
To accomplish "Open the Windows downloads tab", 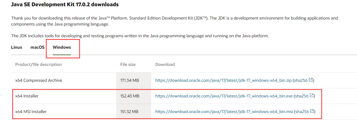I will pyautogui.click(x=62, y=47).
